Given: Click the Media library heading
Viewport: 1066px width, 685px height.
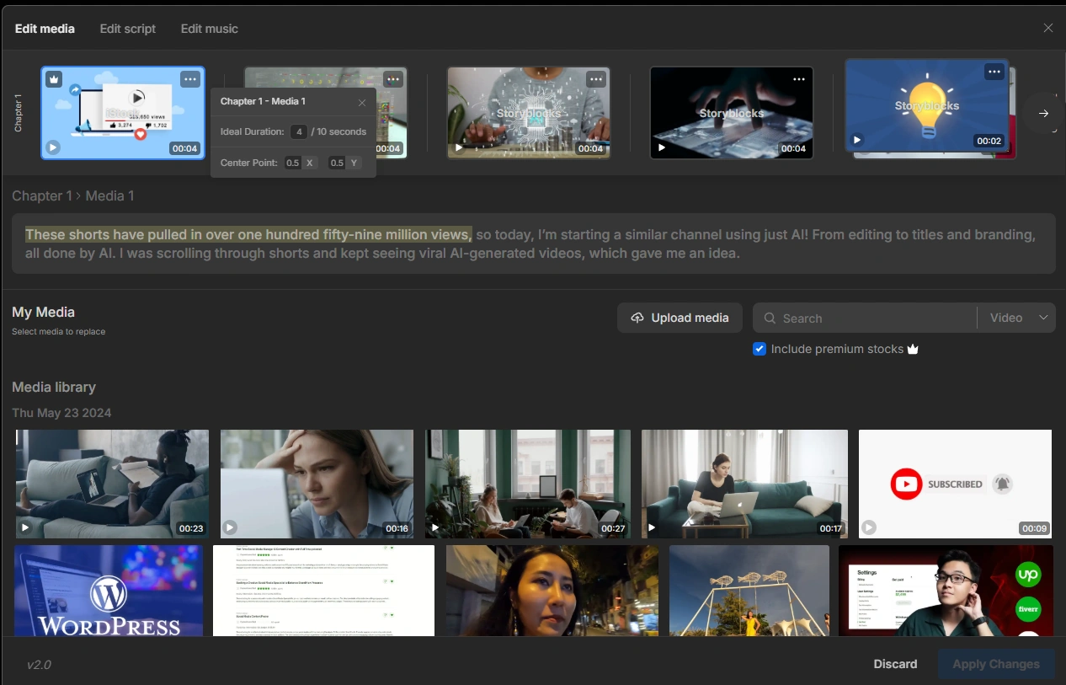Looking at the screenshot, I should click(x=54, y=387).
